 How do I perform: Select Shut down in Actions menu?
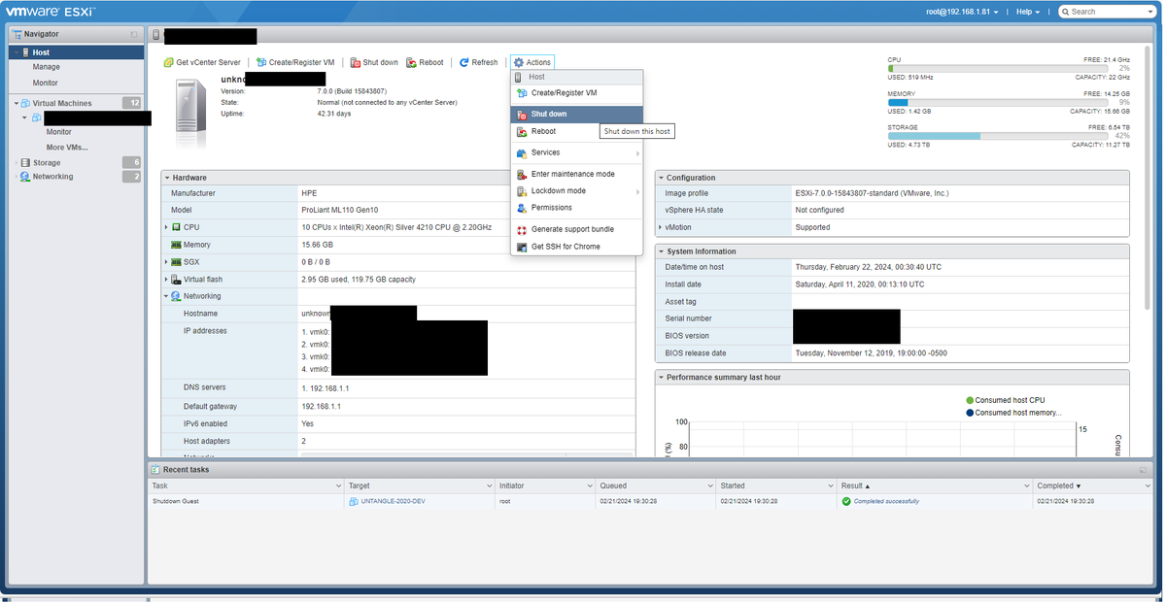(576, 114)
